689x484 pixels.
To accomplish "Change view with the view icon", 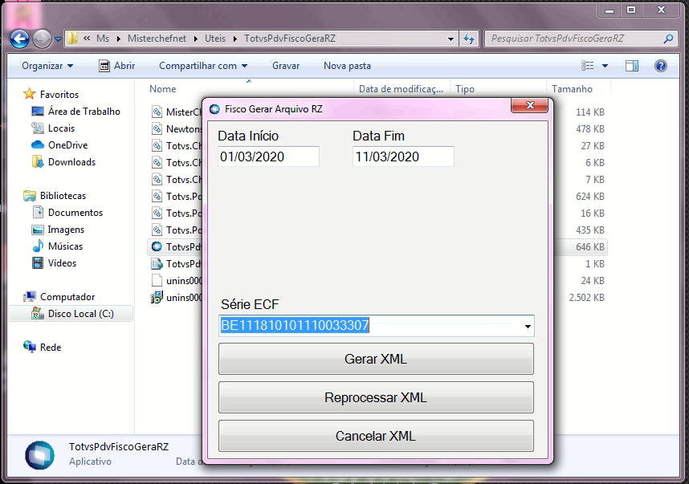I will click(x=588, y=66).
